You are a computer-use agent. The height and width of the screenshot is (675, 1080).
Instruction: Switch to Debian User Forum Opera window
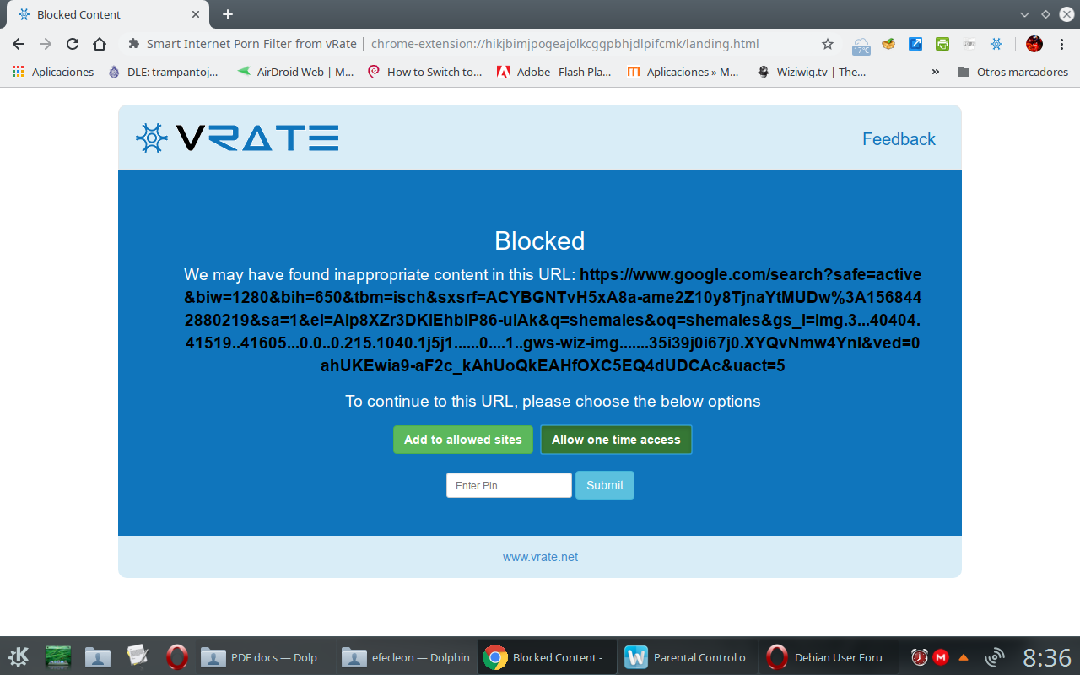tap(829, 656)
